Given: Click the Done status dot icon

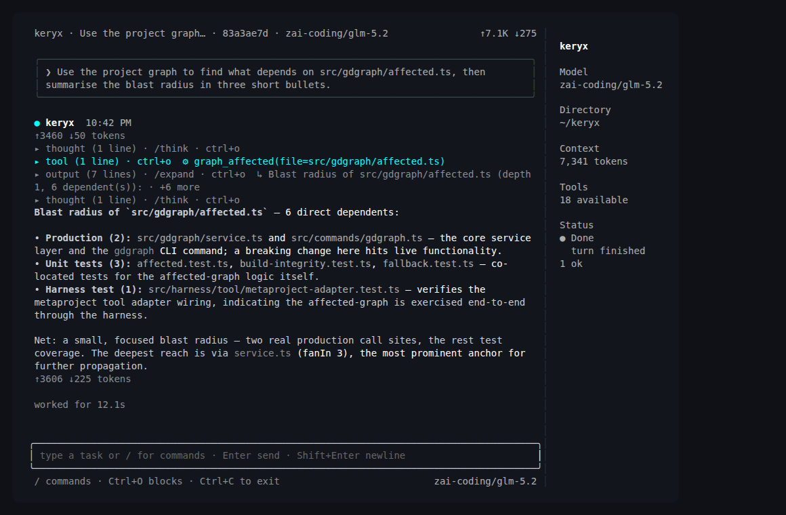Looking at the screenshot, I should pyautogui.click(x=562, y=239).
